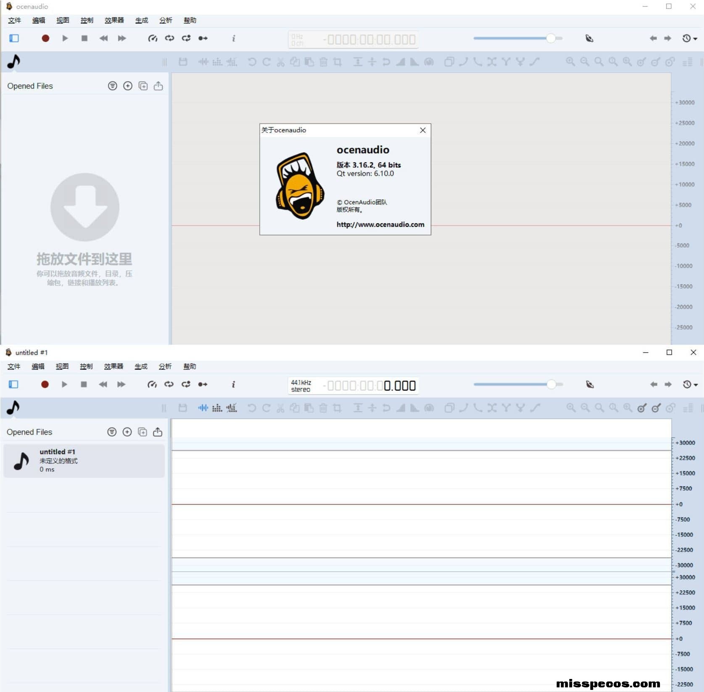Close the 关于ocenaudio about dialog
Viewport: 704px width, 692px height.
[x=423, y=130]
